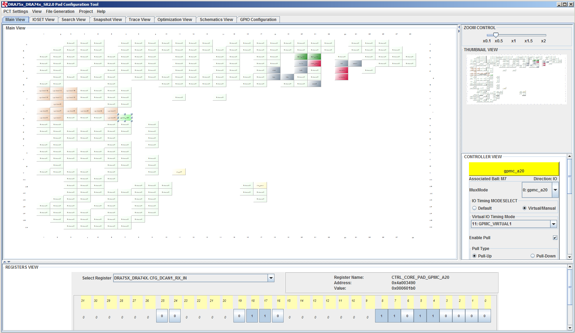
Task: Open the Search View tab
Action: click(x=74, y=19)
